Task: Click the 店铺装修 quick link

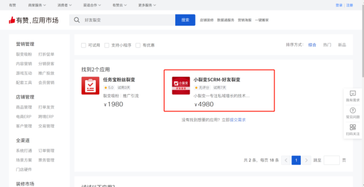Action: (206, 20)
